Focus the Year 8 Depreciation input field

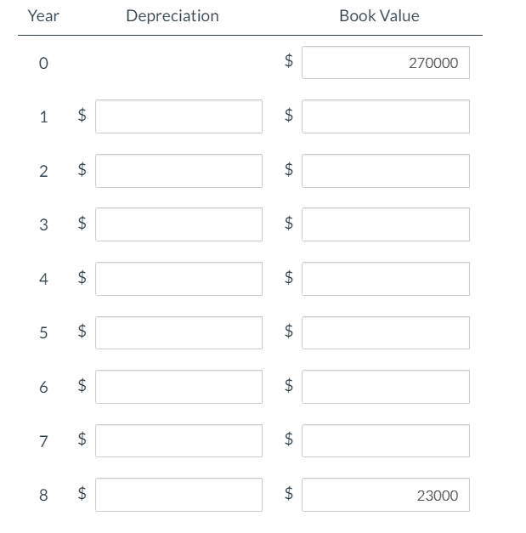(x=178, y=495)
